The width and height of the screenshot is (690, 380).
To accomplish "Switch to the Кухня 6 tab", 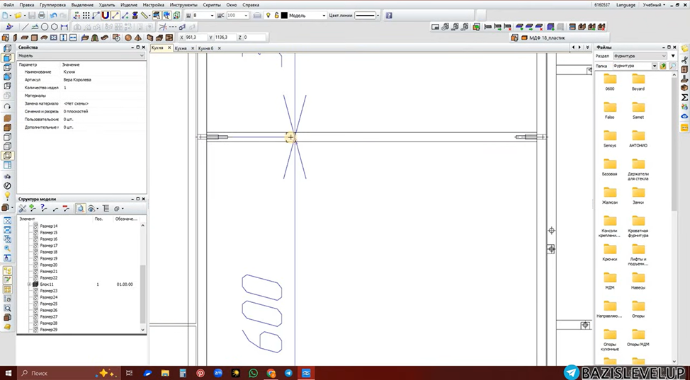I will pos(205,48).
